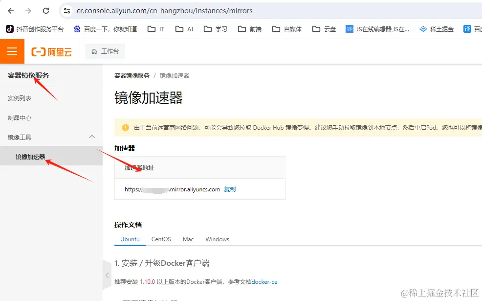Reload the page with the refresh icon
482x301 pixels.
pyautogui.click(x=46, y=11)
